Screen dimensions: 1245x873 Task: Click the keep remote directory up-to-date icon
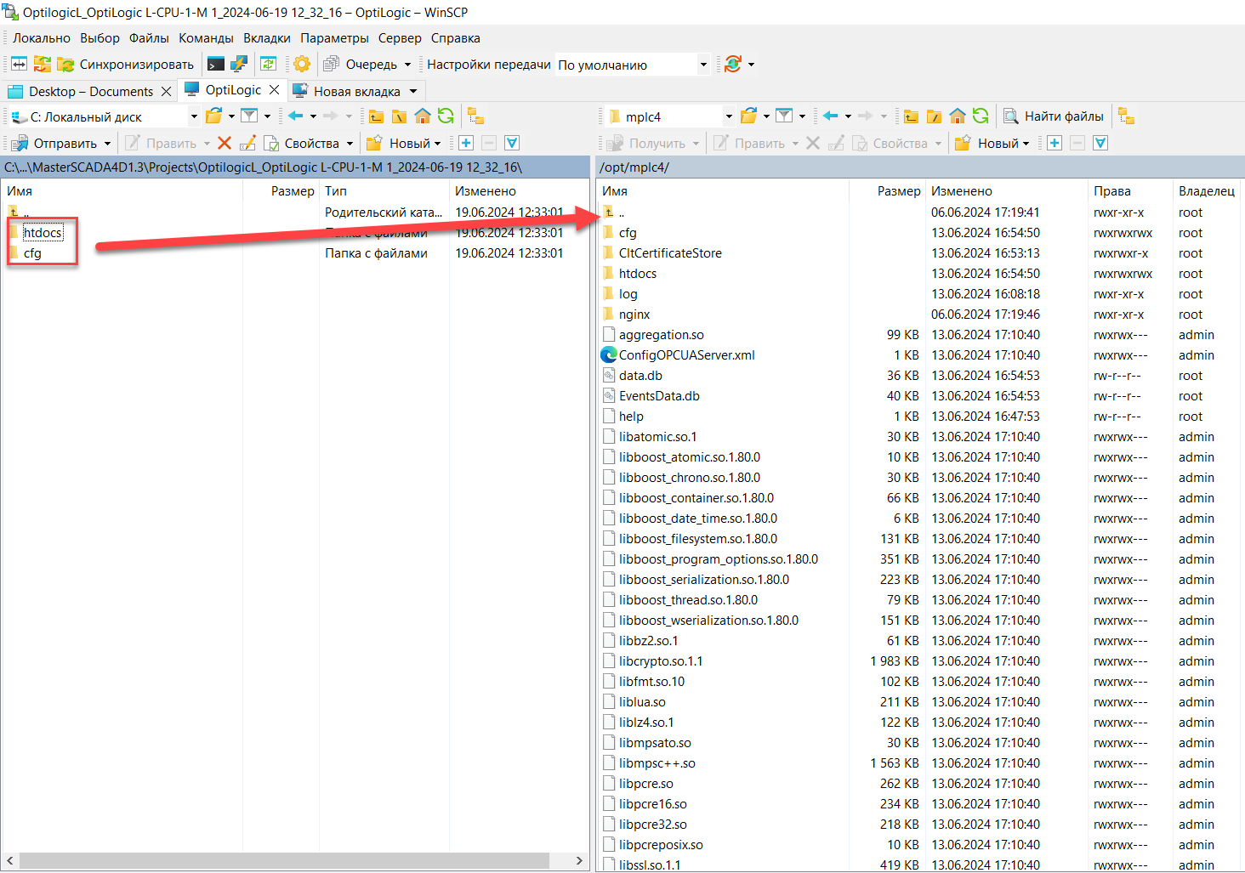point(268,64)
